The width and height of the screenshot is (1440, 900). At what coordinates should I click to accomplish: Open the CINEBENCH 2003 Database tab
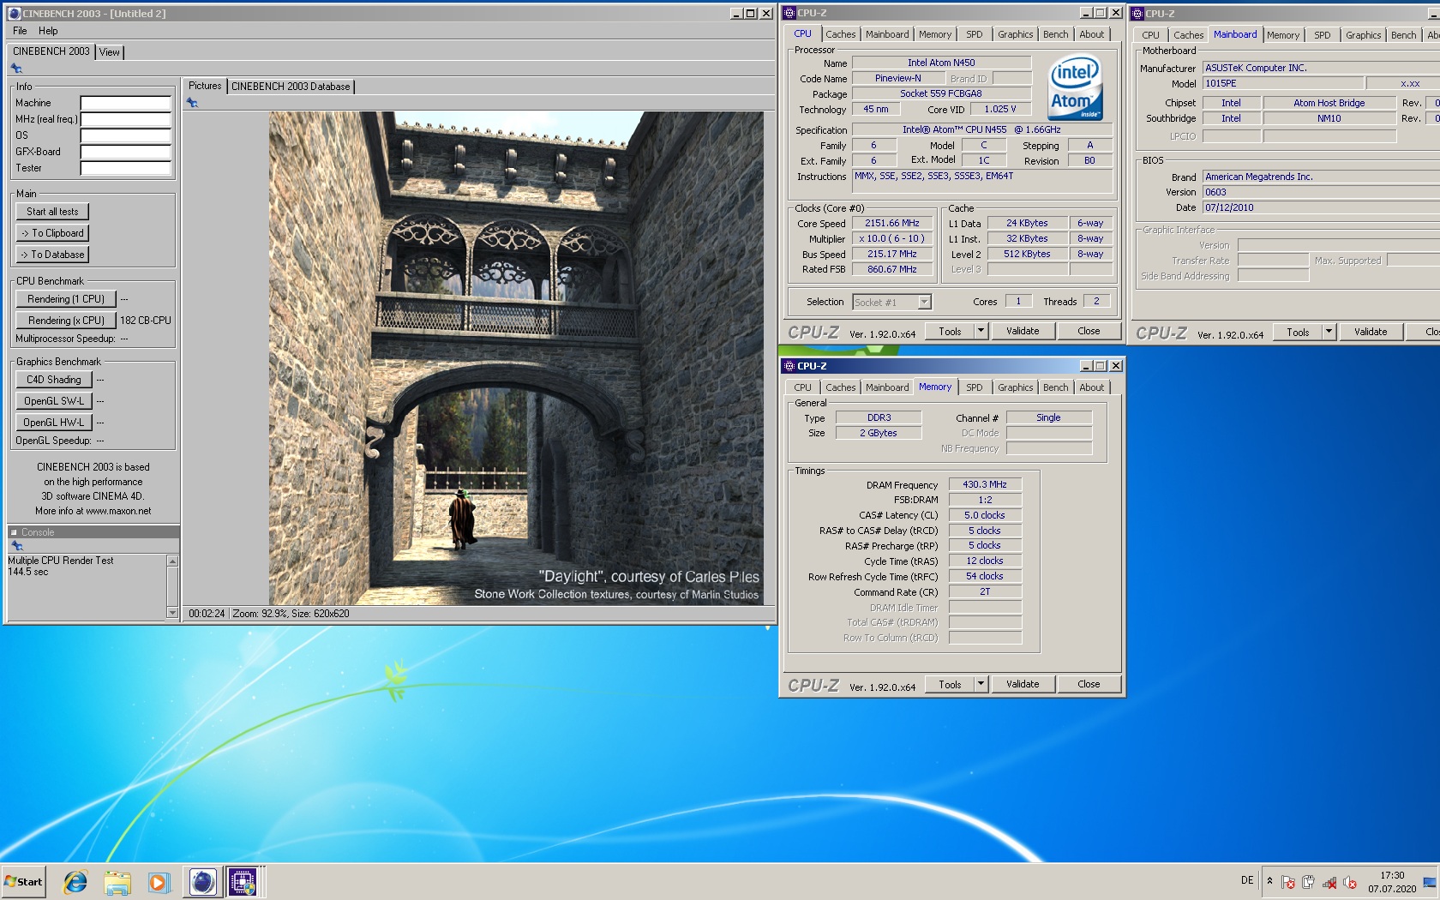(x=291, y=87)
